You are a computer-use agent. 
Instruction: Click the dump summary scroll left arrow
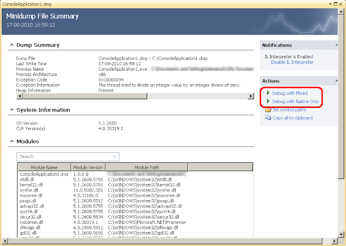20,96
